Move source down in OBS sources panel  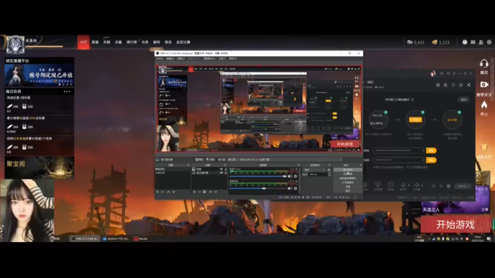[x=215, y=192]
